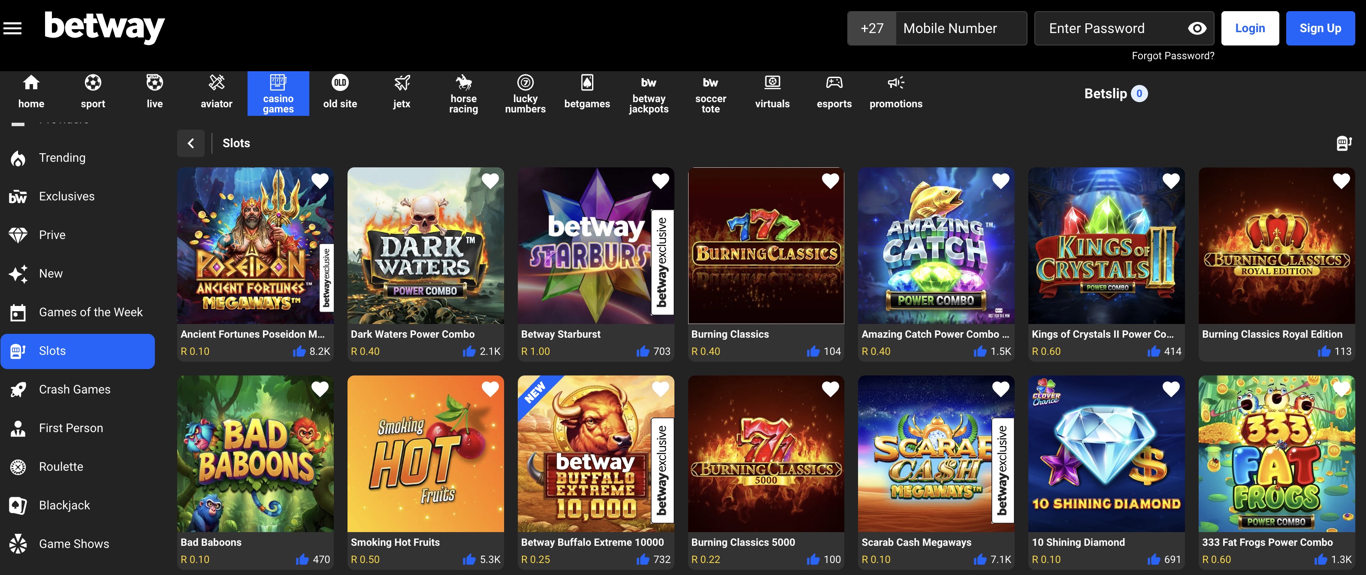The image size is (1366, 575).
Task: Open Games of the Week category
Action: (x=77, y=312)
